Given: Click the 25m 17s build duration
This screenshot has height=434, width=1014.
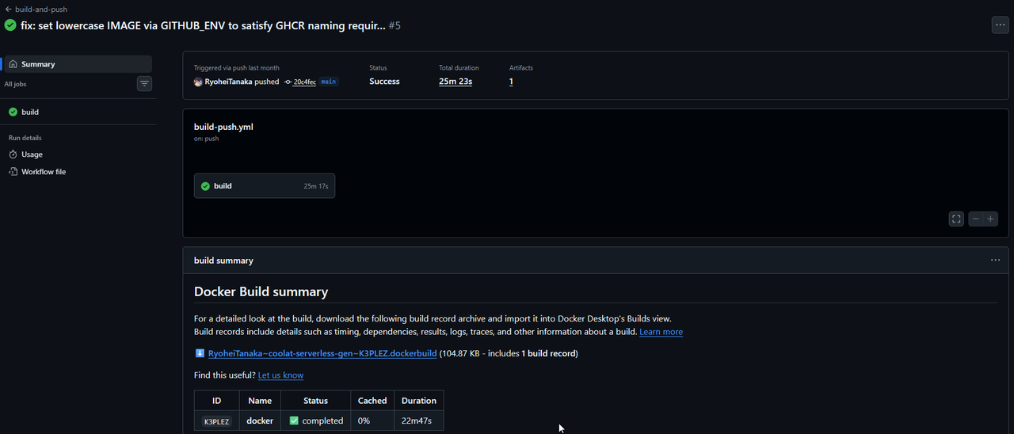Looking at the screenshot, I should pos(316,186).
